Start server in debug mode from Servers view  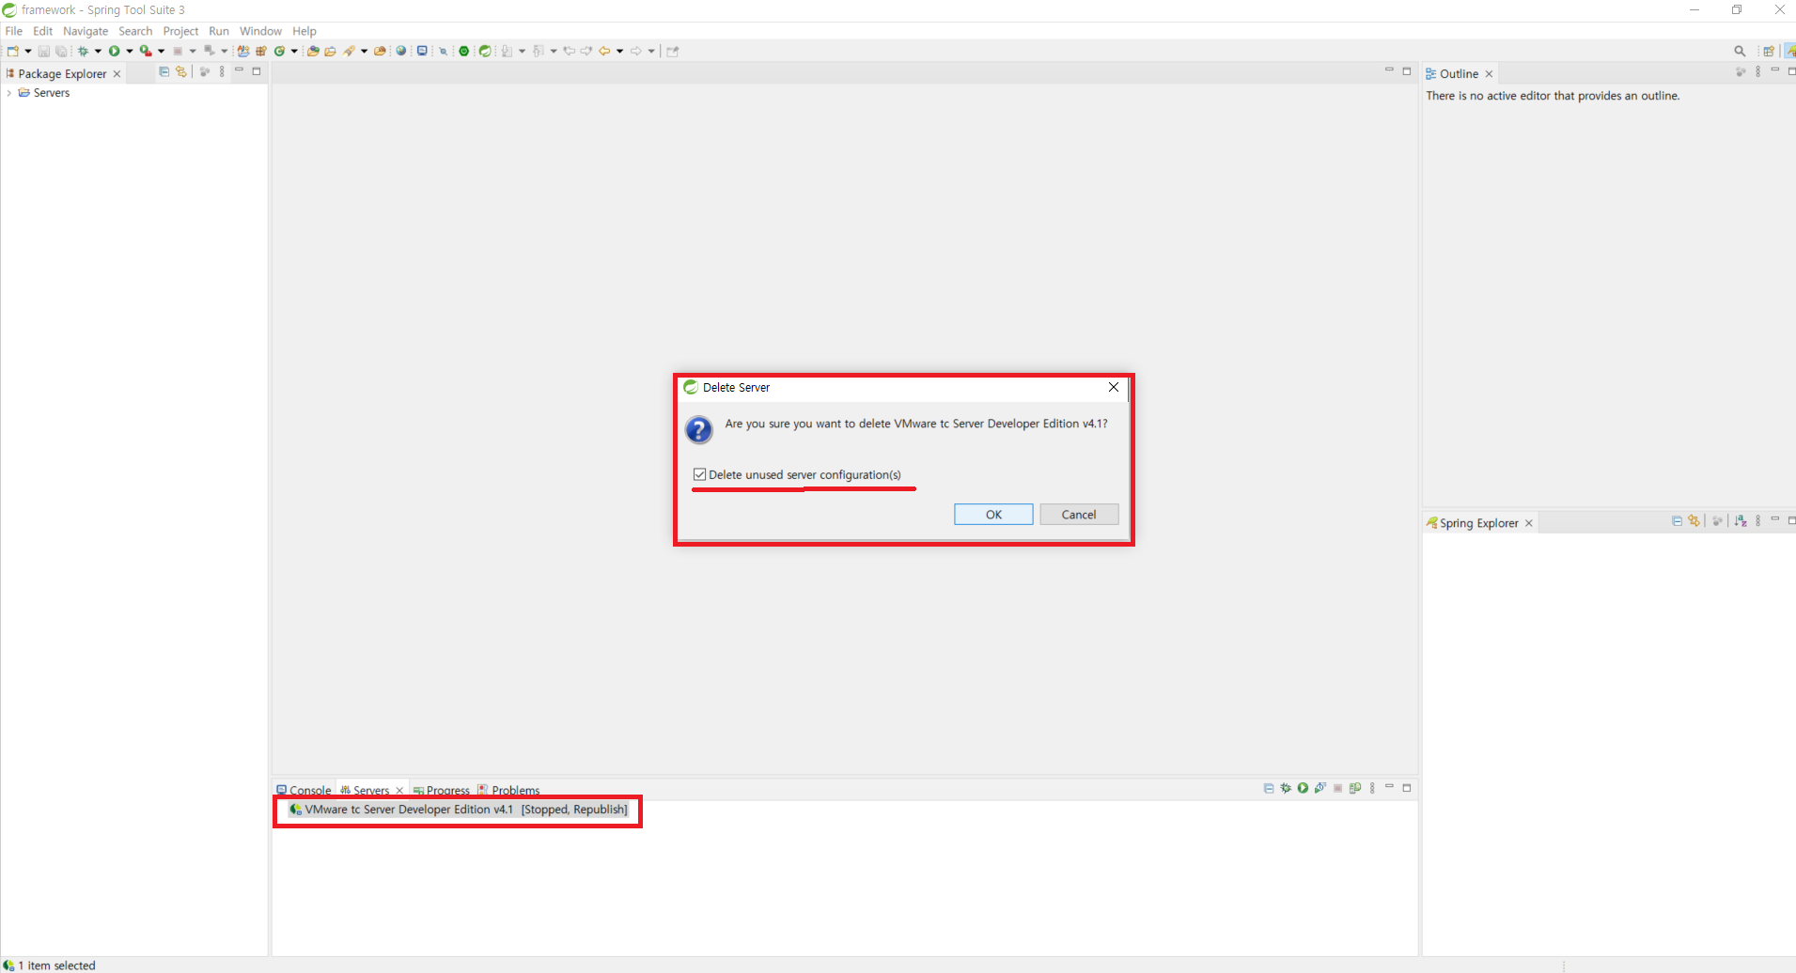pos(1286,788)
